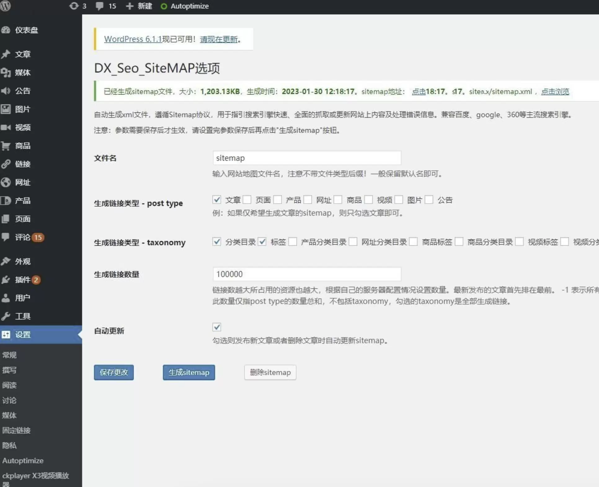The width and height of the screenshot is (599, 487).
Task: Check the 图片 post type checkbox
Action: 399,200
